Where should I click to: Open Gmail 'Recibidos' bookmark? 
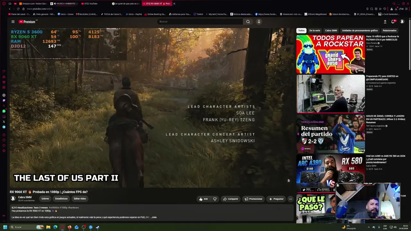pos(87,14)
